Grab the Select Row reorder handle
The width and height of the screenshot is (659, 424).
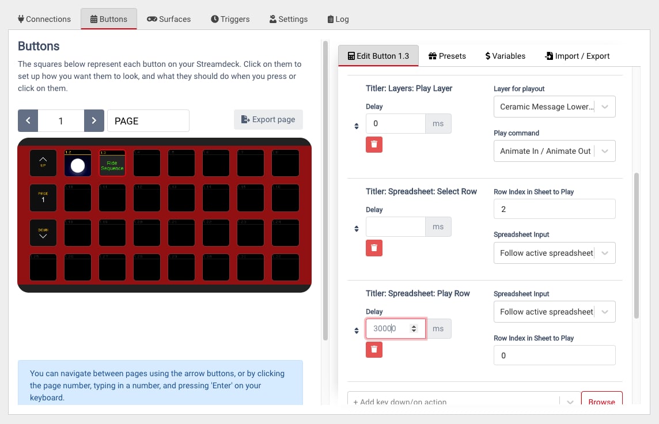pyautogui.click(x=357, y=229)
